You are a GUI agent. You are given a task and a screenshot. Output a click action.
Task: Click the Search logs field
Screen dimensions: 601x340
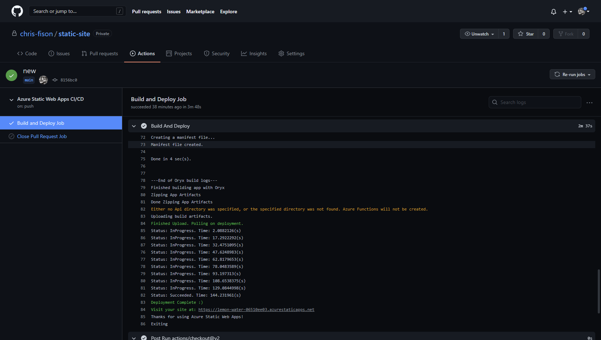[535, 102]
